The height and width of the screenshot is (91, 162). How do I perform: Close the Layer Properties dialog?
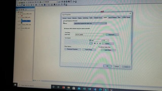(x=130, y=13)
